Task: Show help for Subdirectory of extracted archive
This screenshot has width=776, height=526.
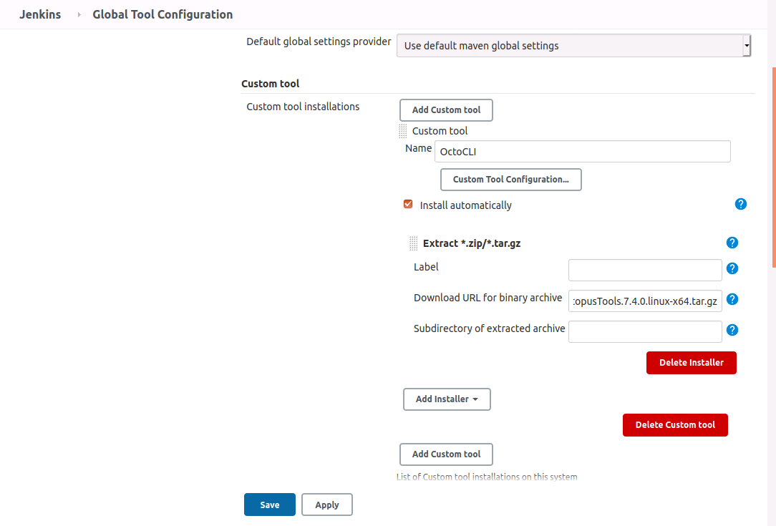Action: click(x=732, y=330)
